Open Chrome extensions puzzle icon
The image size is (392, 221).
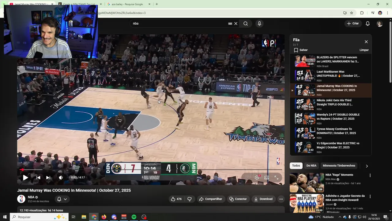[362, 13]
